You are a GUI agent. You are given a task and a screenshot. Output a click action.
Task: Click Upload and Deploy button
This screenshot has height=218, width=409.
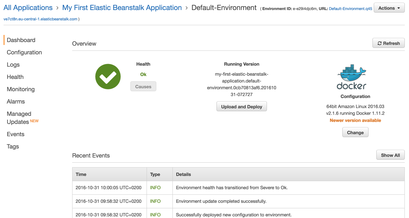tap(242, 106)
